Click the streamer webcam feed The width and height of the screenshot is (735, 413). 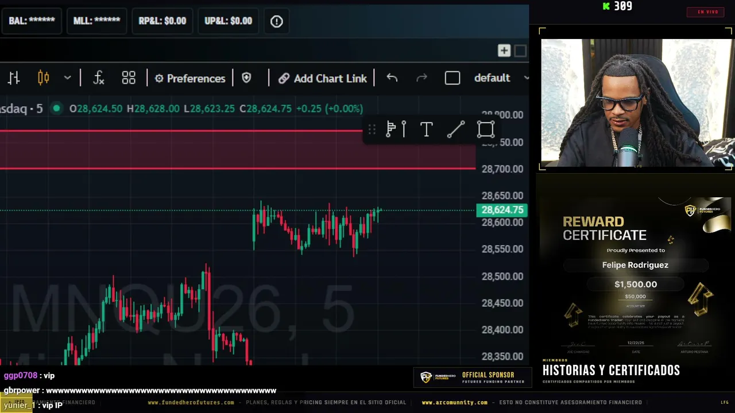[636, 103]
